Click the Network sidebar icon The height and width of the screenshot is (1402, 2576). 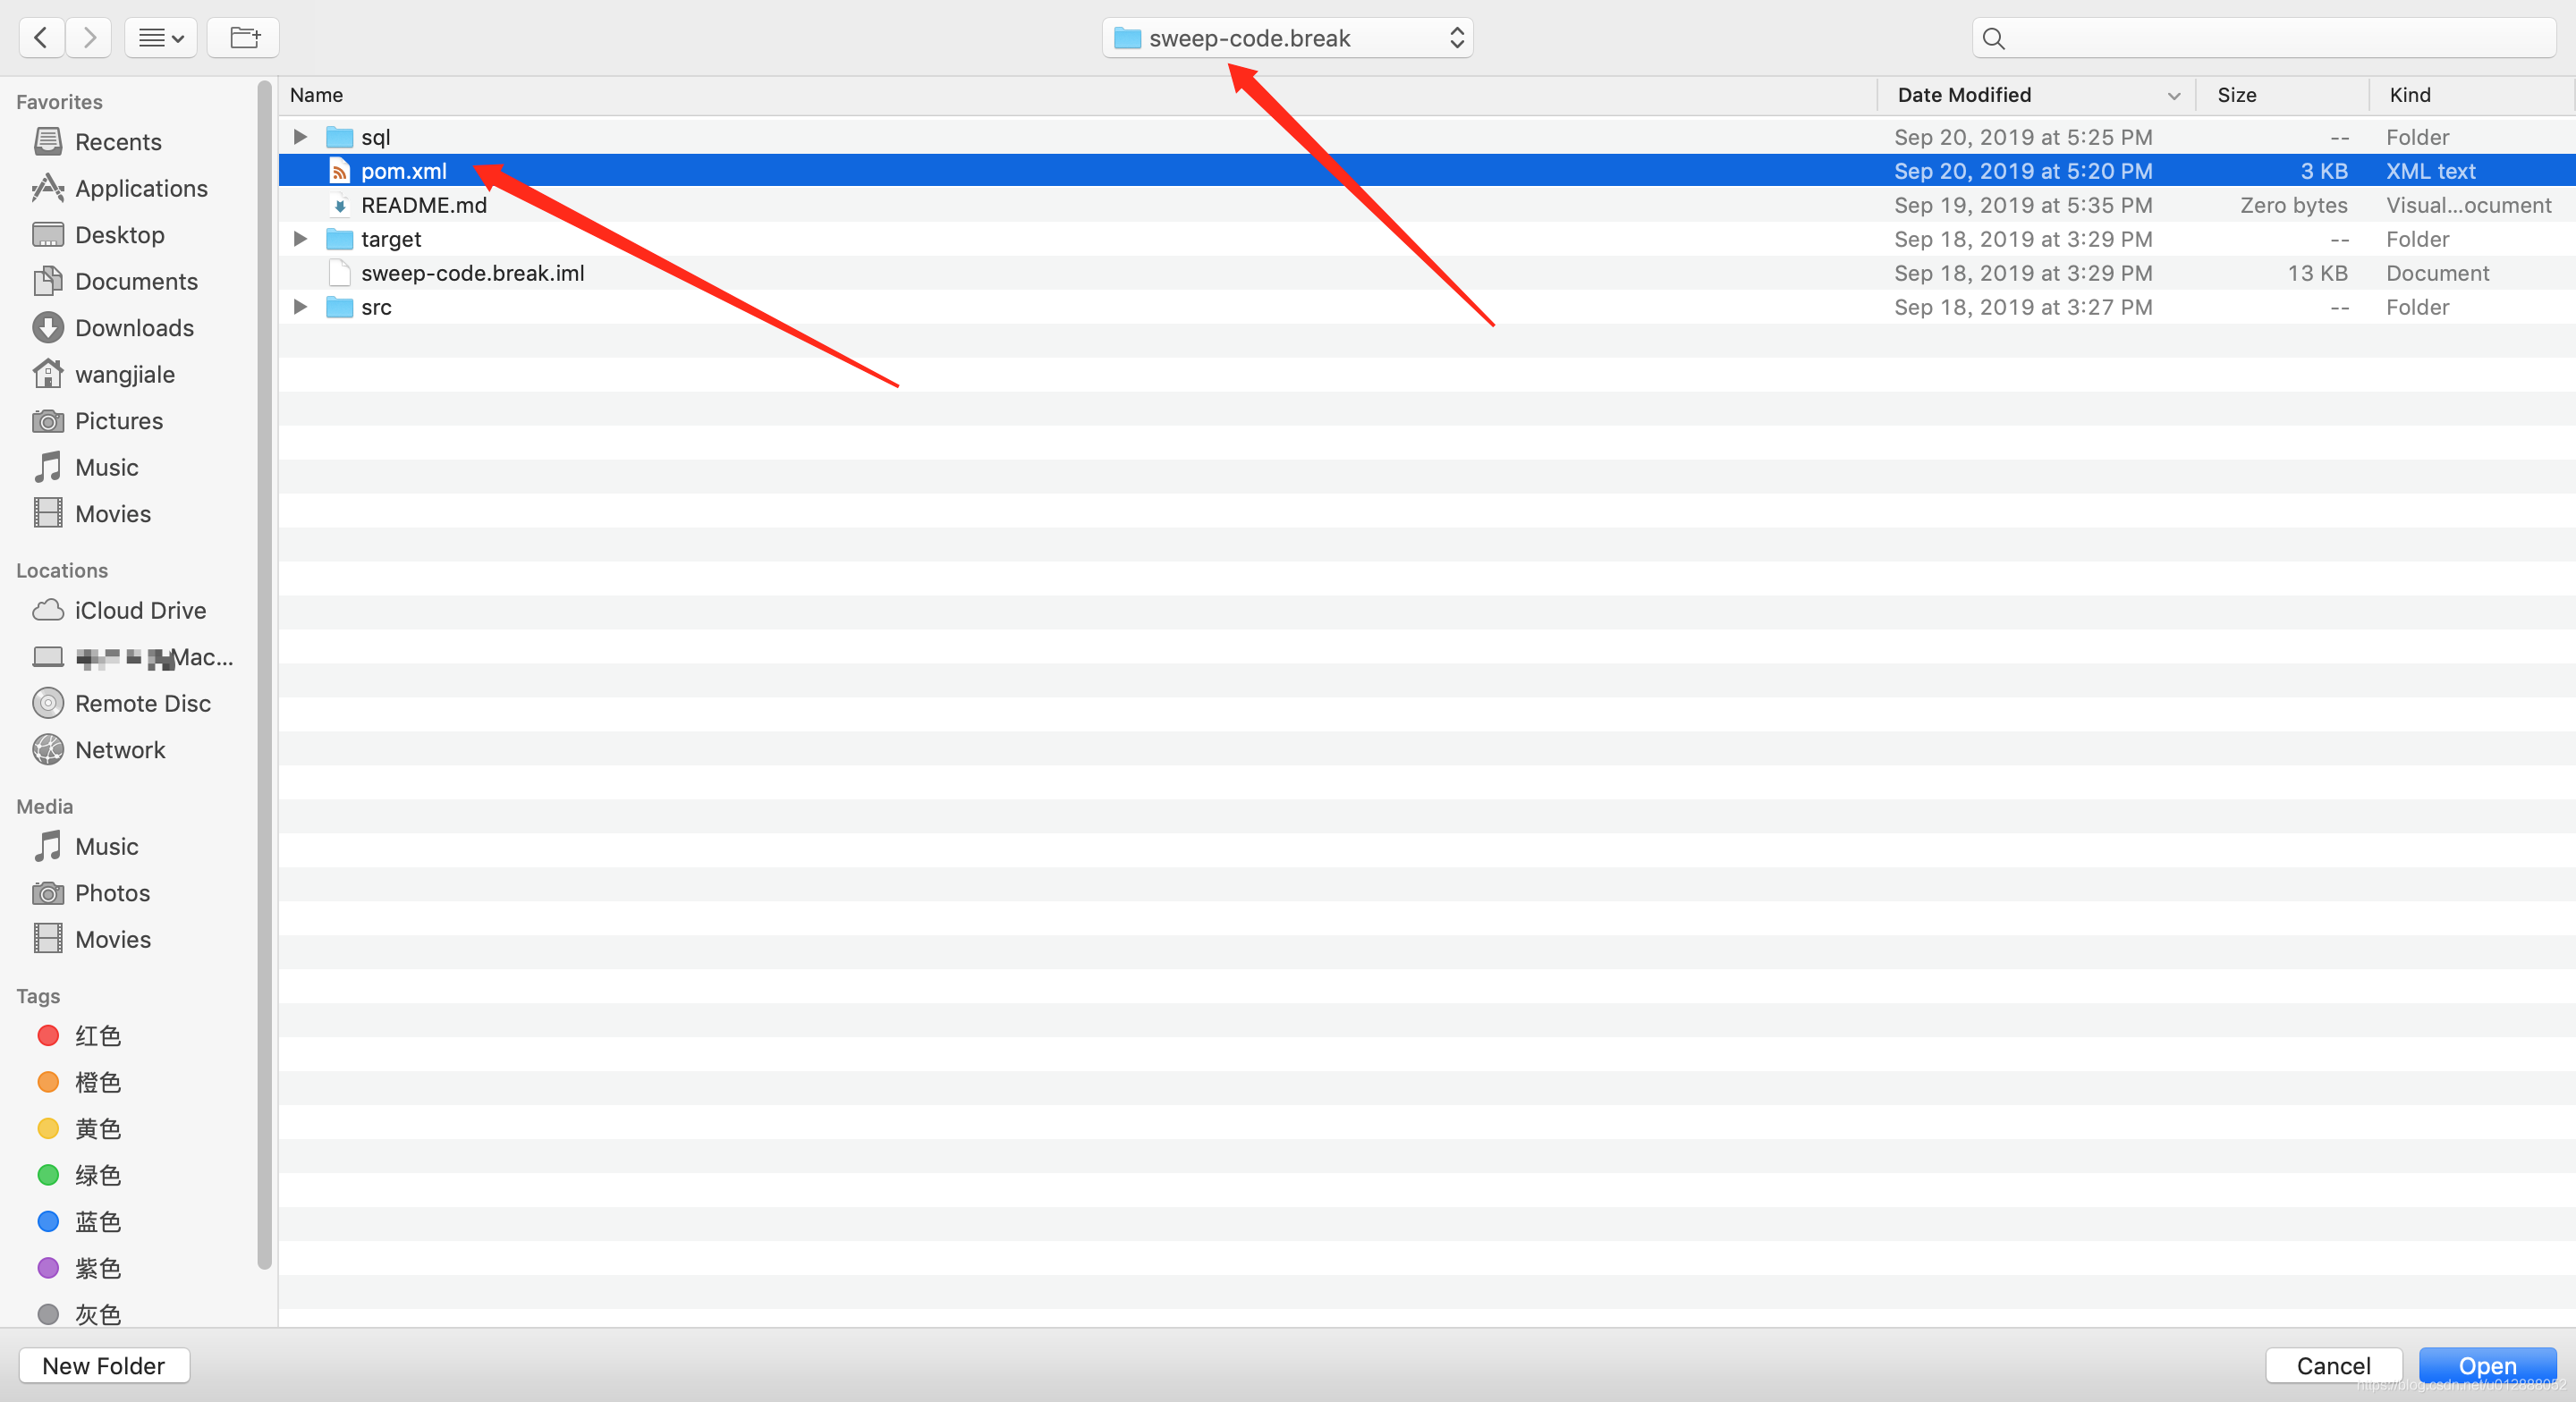pyautogui.click(x=47, y=749)
